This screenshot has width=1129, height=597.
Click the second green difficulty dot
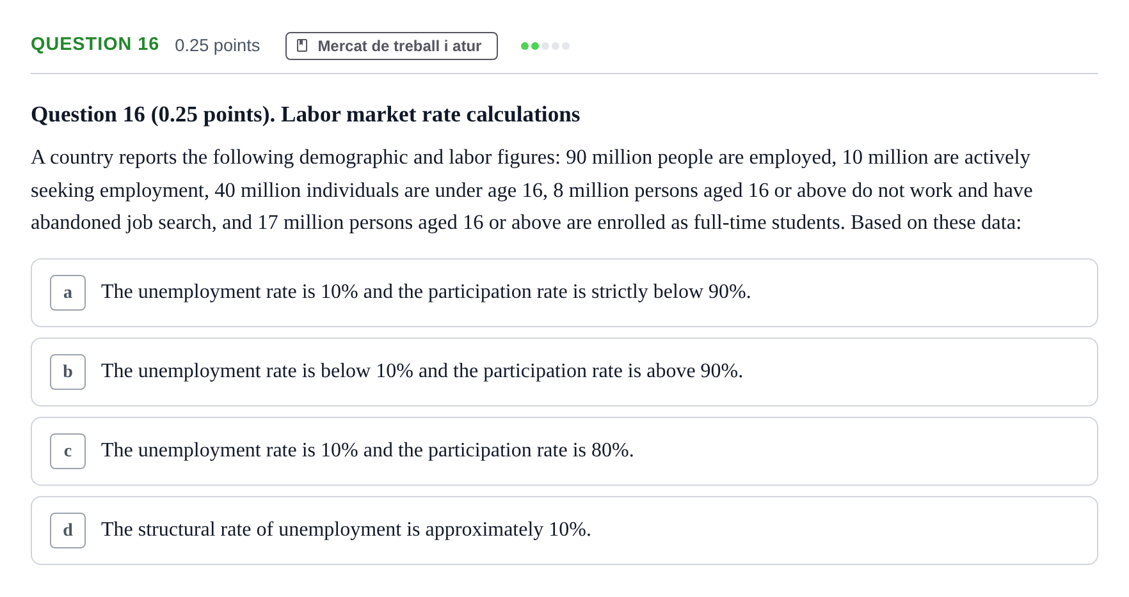coord(535,46)
